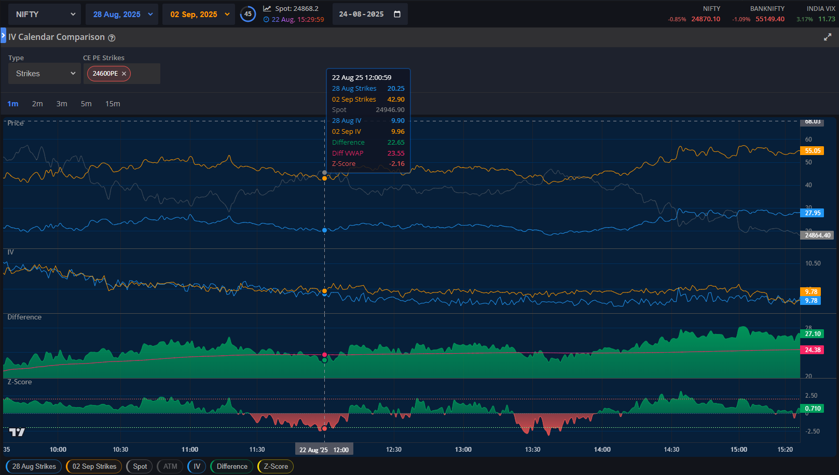Select the 15m timeframe tab
The height and width of the screenshot is (475, 839).
pos(113,104)
